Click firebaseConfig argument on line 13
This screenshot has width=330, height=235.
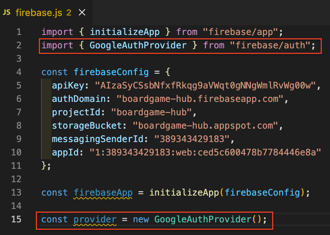point(262,193)
